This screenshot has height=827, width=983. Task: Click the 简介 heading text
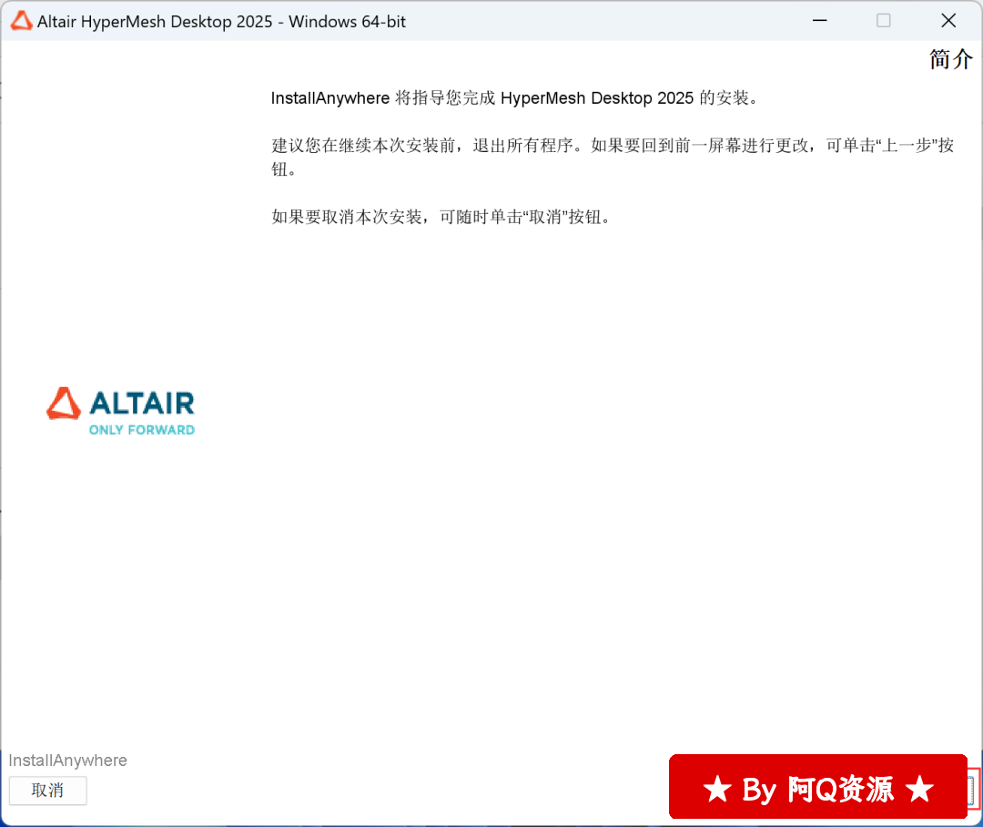950,59
